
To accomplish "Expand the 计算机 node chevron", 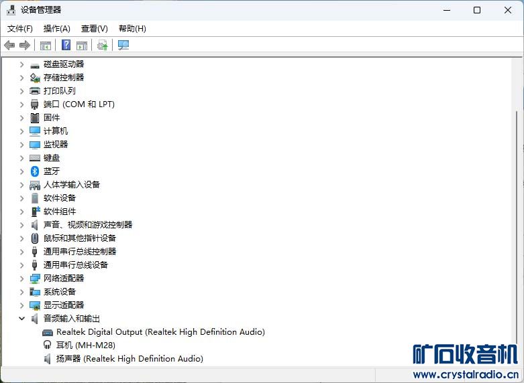I will 21,131.
